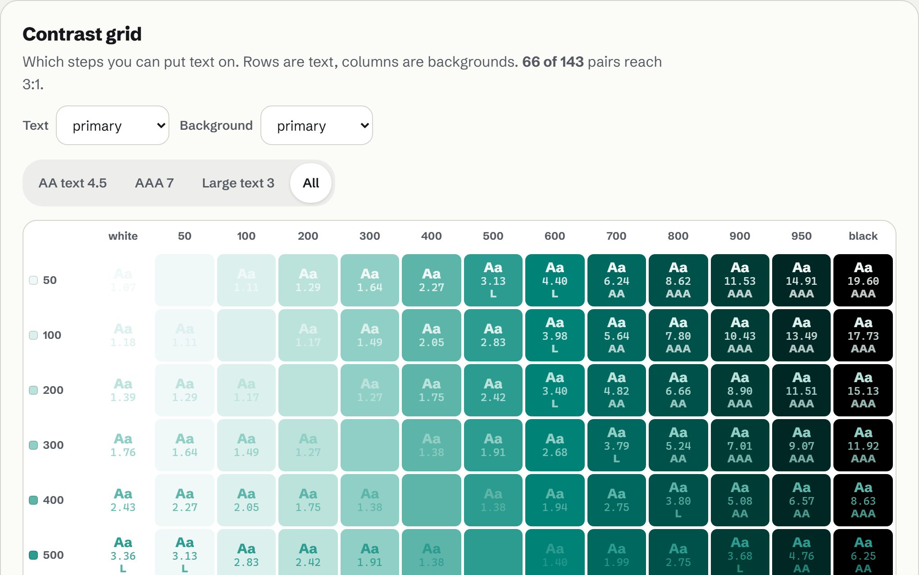This screenshot has height=575, width=919.
Task: Open the Background palette dropdown
Action: 317,125
